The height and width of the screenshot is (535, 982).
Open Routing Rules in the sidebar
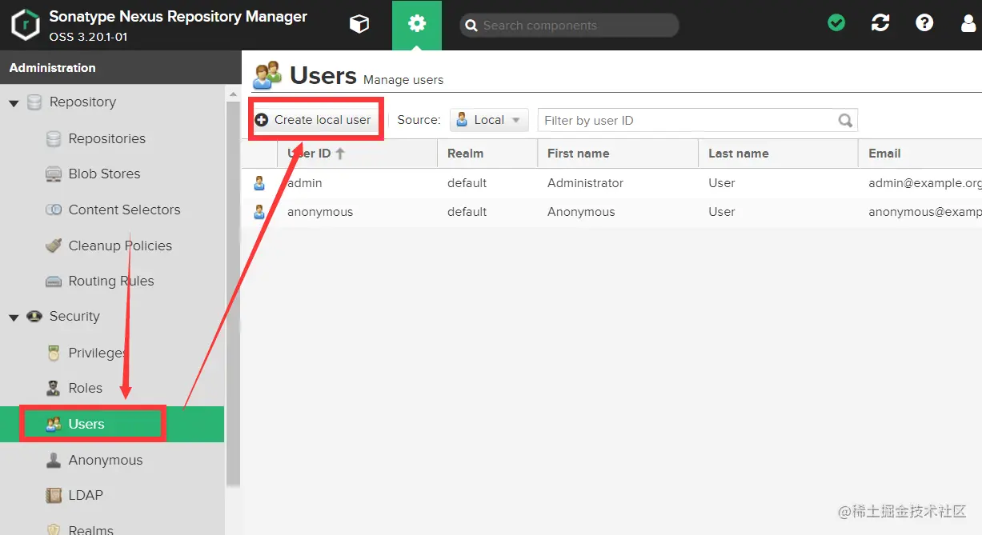pos(111,281)
